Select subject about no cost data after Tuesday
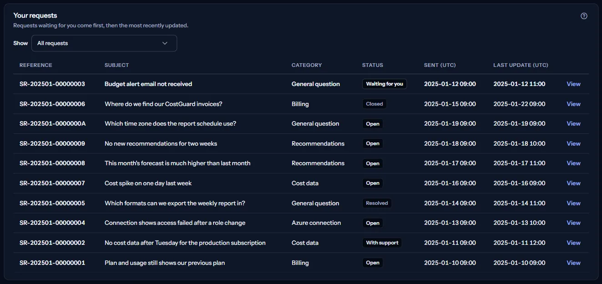 tap(185, 243)
